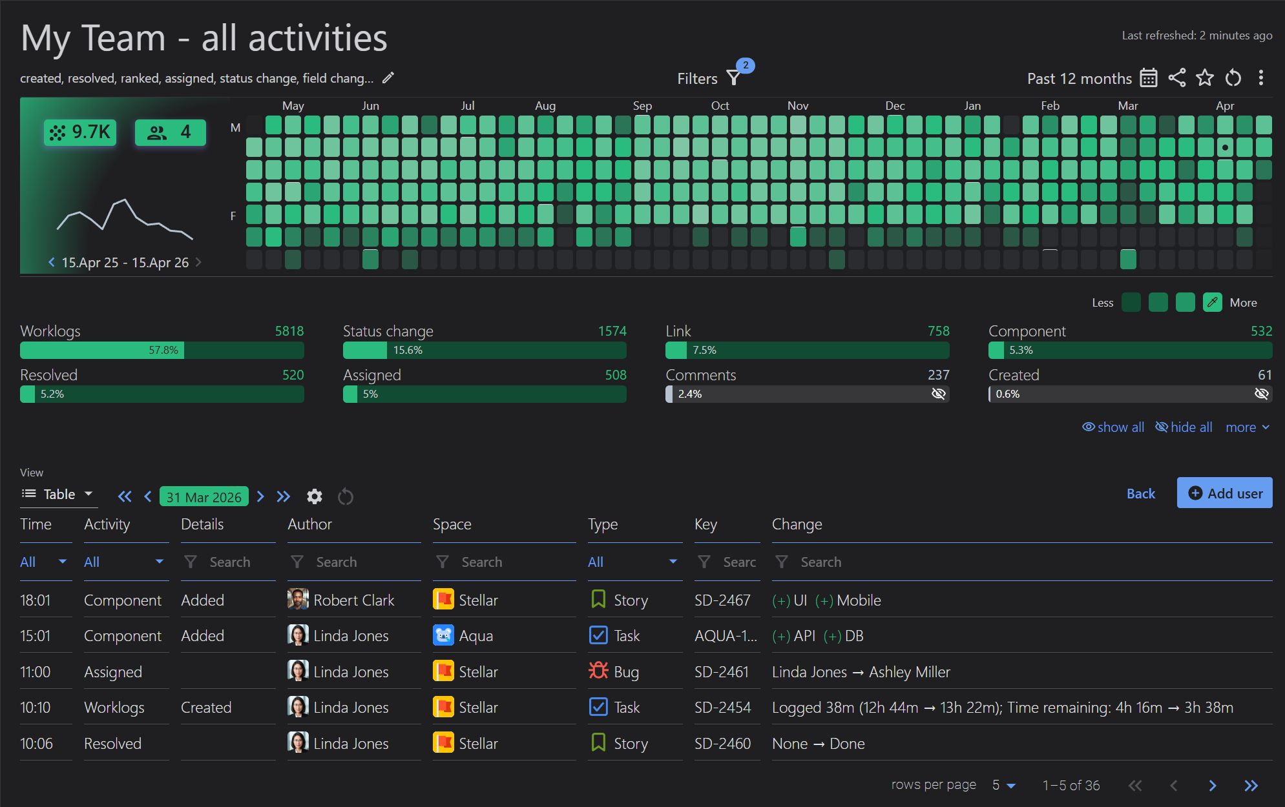This screenshot has height=807, width=1285.
Task: Refresh the report data
Action: click(1233, 77)
